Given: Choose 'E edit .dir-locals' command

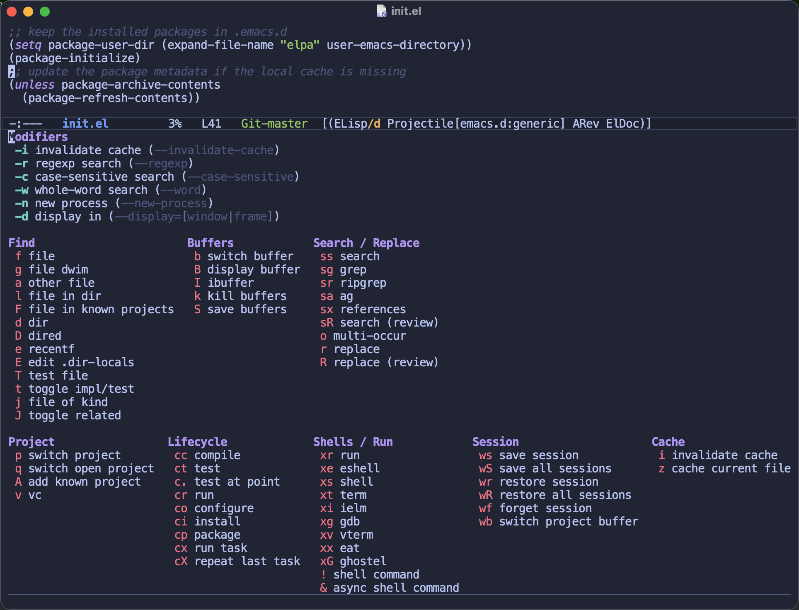Looking at the screenshot, I should point(75,362).
